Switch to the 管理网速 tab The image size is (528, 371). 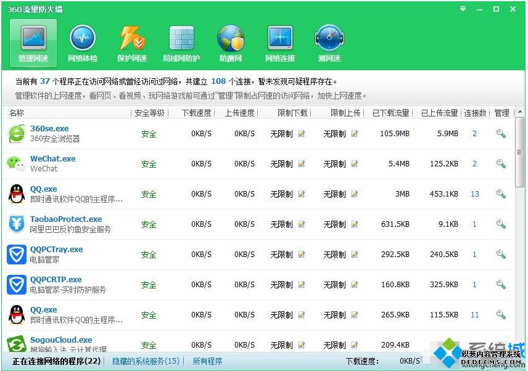[x=33, y=43]
